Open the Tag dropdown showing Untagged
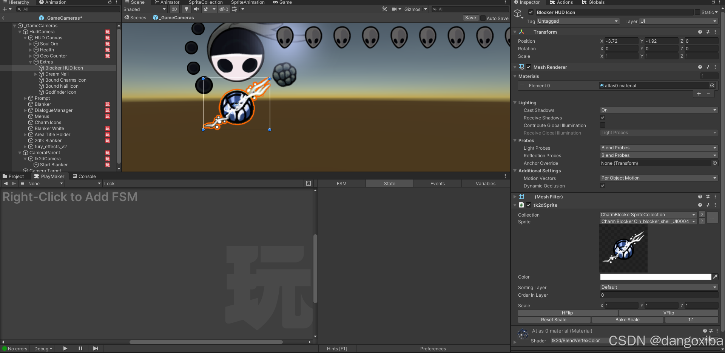This screenshot has height=353, width=725. coord(578,21)
